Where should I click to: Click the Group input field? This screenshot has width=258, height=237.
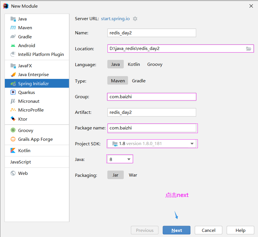[x=152, y=97]
